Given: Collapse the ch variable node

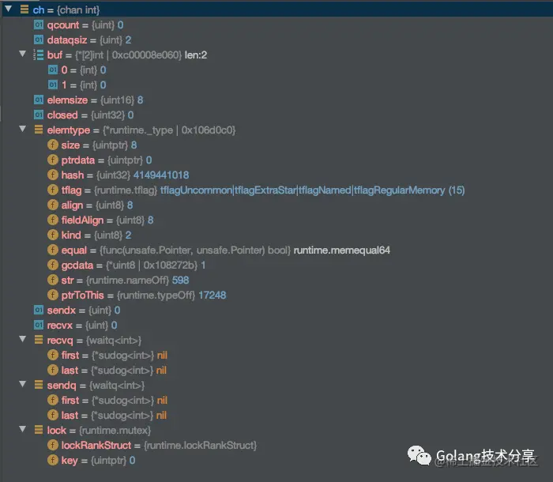Looking at the screenshot, I should [9, 9].
